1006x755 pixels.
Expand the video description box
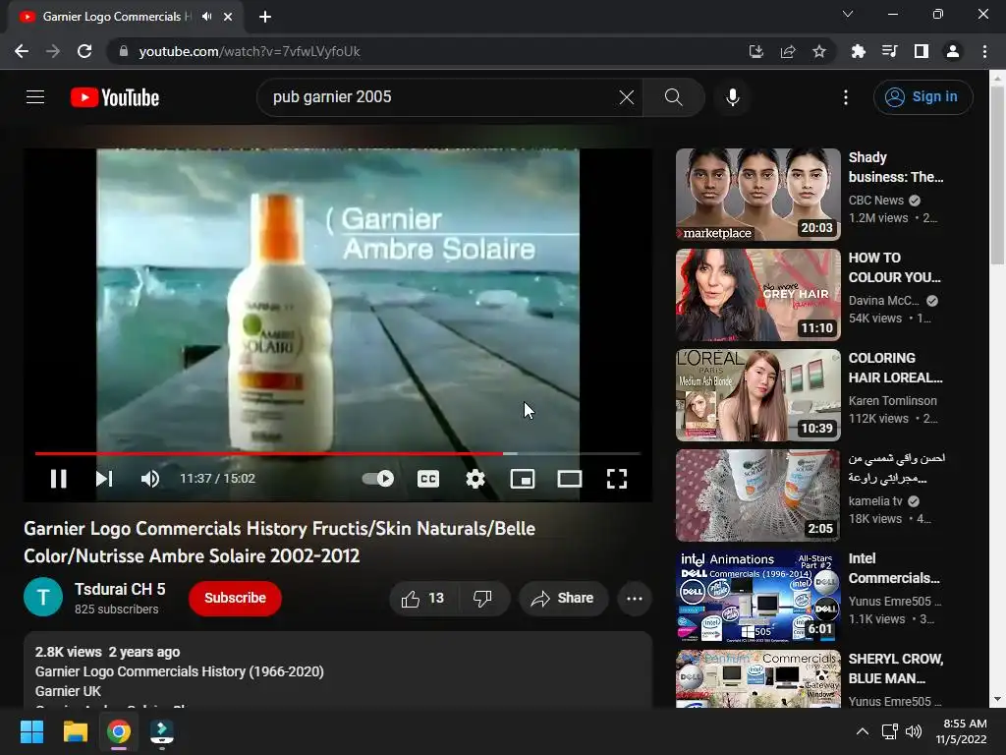click(338, 669)
